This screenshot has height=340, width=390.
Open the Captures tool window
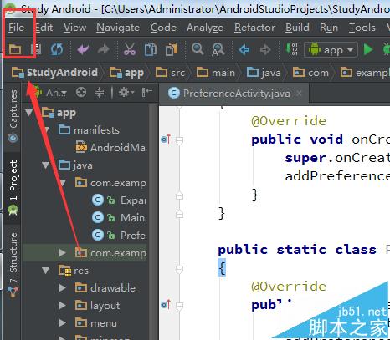point(13,116)
